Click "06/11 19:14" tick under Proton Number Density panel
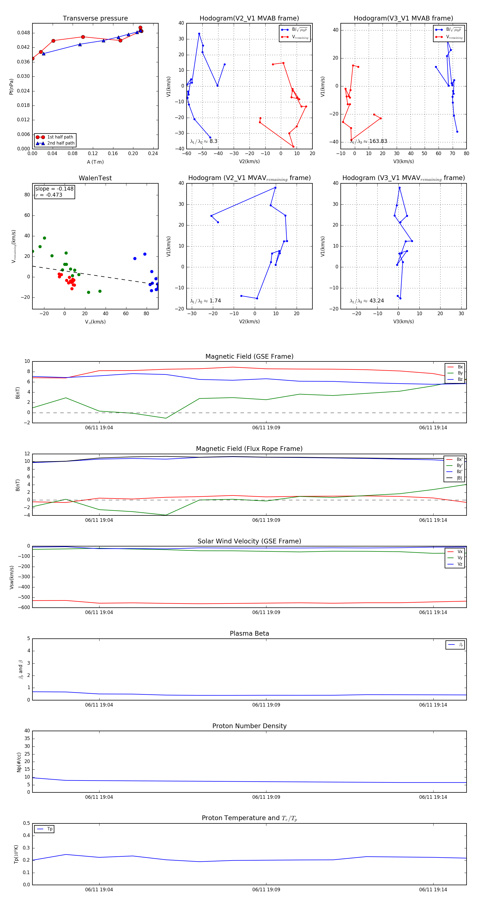The height and width of the screenshot is (914, 499). [x=433, y=797]
